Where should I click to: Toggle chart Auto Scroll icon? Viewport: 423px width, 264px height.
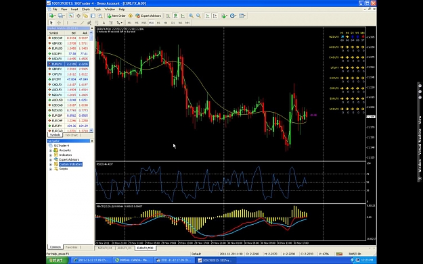tap(207, 16)
